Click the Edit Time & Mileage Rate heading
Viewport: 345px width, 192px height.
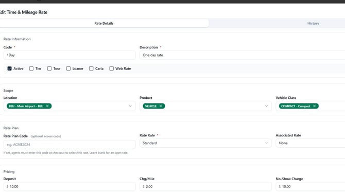point(23,12)
